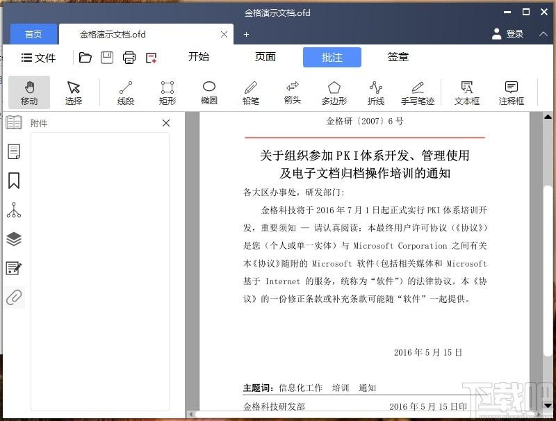556x421 pixels.
Task: Switch to the 批注 ribbon tab
Action: pos(332,57)
